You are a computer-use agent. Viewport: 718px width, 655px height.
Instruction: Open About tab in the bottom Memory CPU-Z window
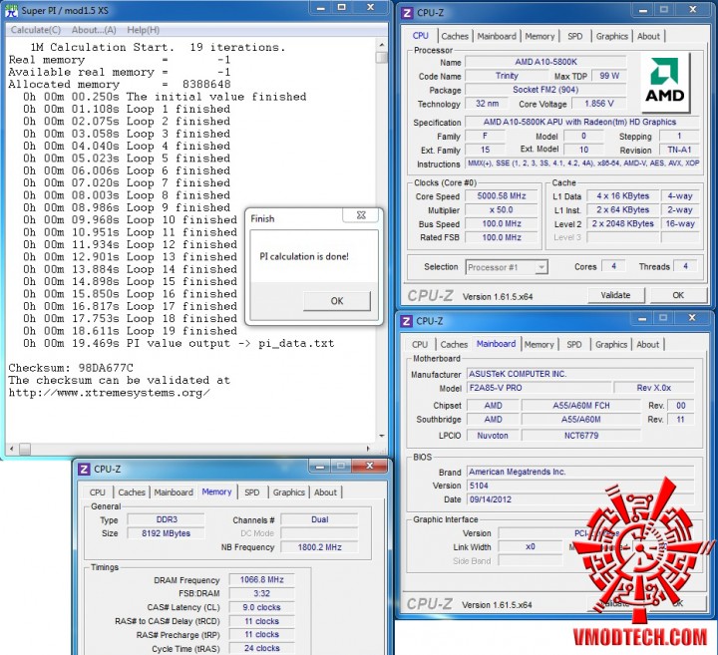[x=325, y=492]
